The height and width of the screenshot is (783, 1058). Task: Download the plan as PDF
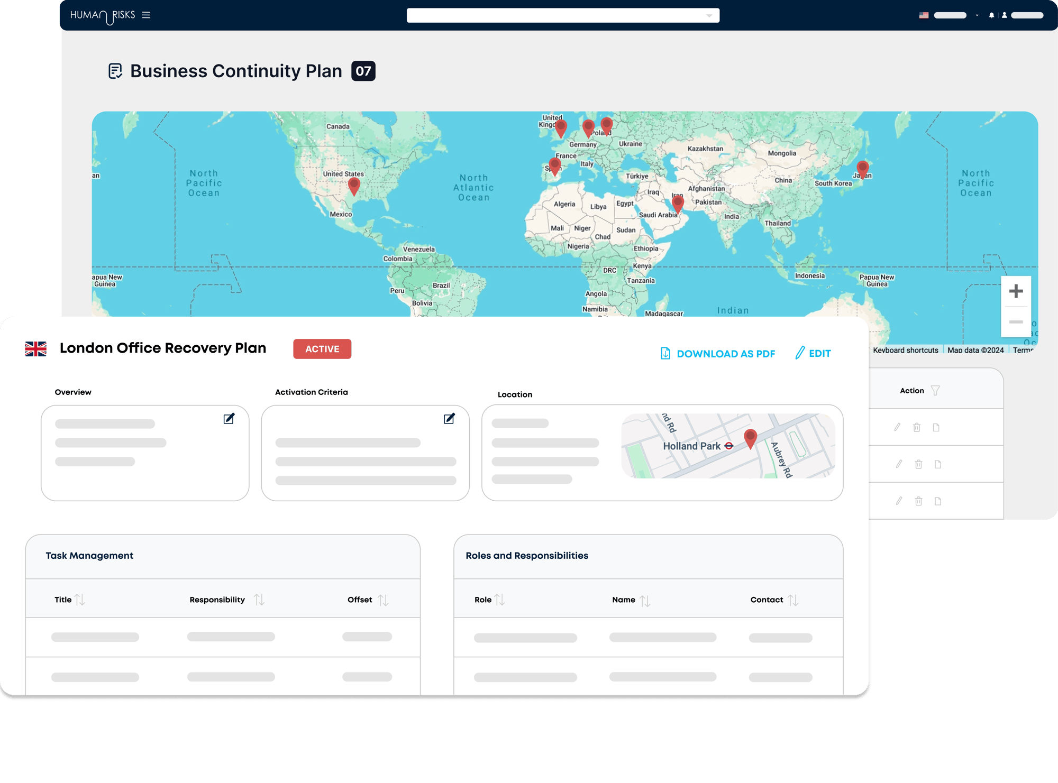point(718,354)
